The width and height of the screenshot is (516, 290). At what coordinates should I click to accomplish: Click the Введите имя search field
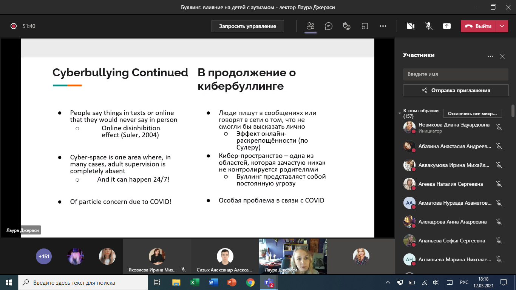tap(456, 74)
